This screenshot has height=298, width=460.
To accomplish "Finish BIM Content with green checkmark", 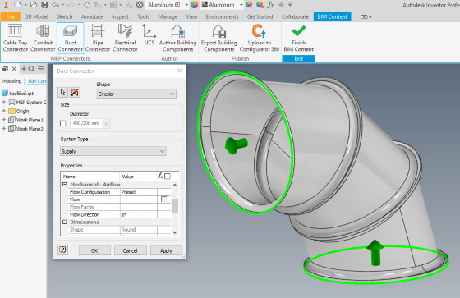I will point(299,38).
